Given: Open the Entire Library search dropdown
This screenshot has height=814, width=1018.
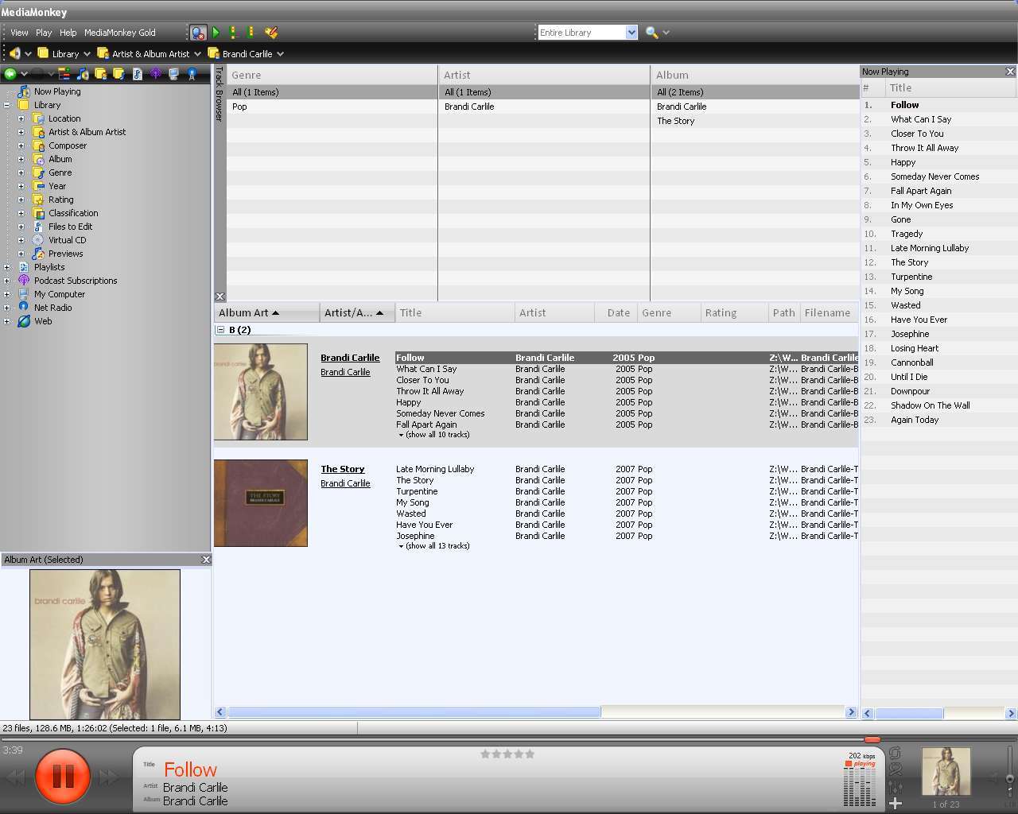Looking at the screenshot, I should [x=631, y=33].
